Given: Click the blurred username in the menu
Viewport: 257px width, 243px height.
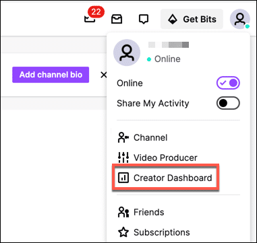Looking at the screenshot, I should click(x=169, y=44).
